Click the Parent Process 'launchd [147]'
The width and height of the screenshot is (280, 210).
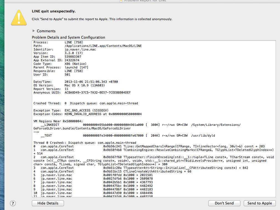[76, 67]
